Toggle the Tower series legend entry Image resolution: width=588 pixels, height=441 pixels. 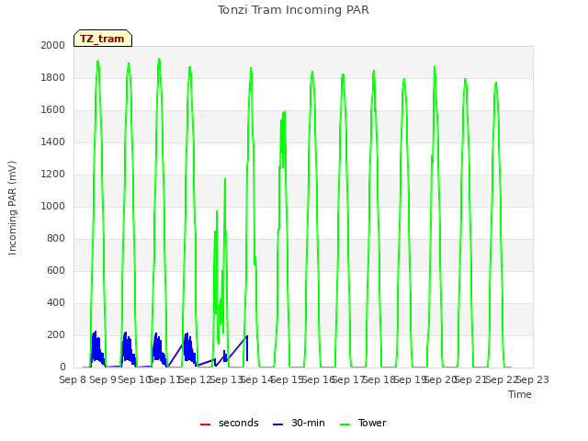point(363,423)
